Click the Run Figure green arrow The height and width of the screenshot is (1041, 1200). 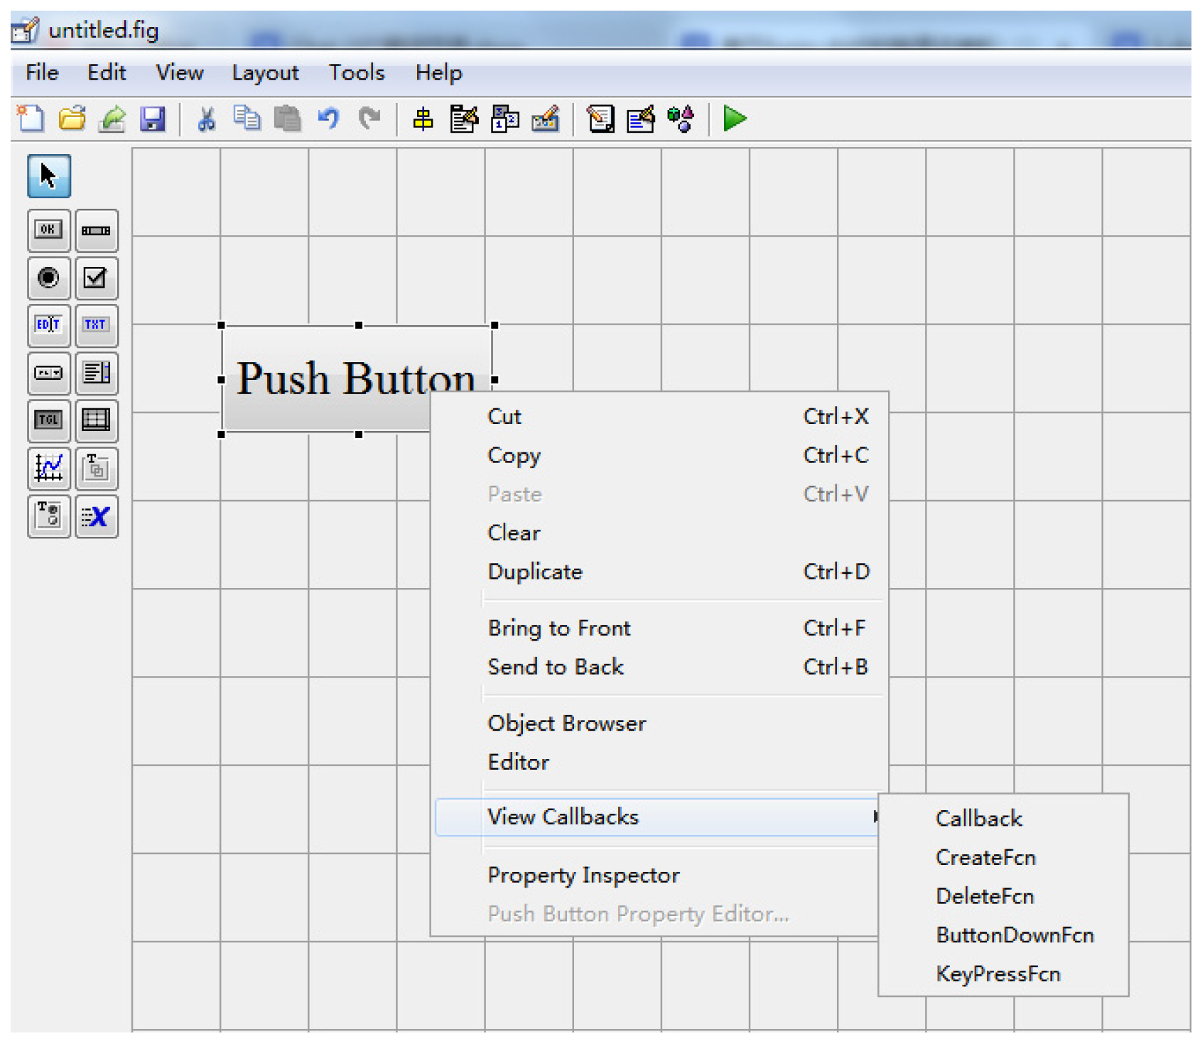[734, 119]
